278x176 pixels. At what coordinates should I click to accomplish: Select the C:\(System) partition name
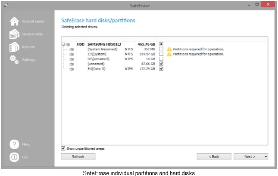97,54
